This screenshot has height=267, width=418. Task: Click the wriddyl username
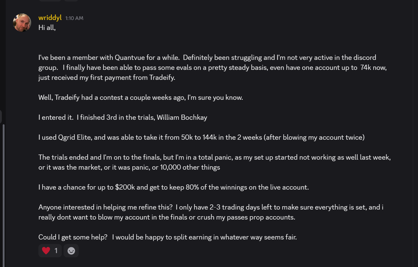pos(50,18)
